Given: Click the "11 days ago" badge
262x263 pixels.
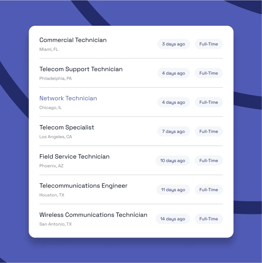Looking at the screenshot, I should point(173,190).
